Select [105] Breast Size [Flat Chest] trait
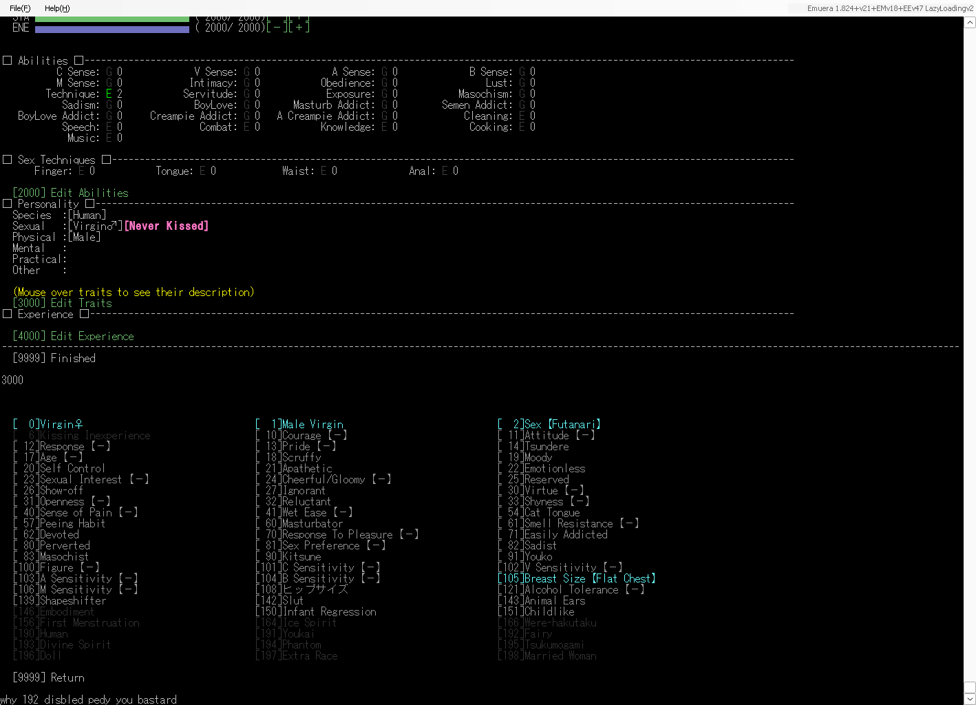 [x=576, y=578]
